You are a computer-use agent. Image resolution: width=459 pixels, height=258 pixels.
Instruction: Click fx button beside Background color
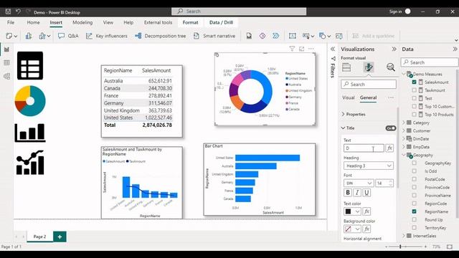pyautogui.click(x=366, y=229)
